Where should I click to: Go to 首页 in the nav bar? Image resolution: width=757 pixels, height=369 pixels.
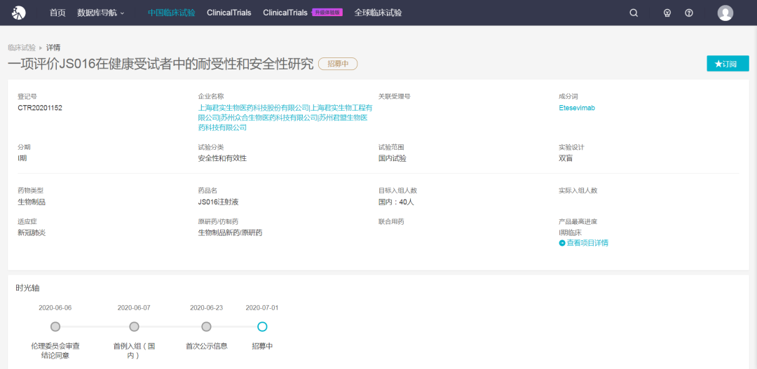57,13
